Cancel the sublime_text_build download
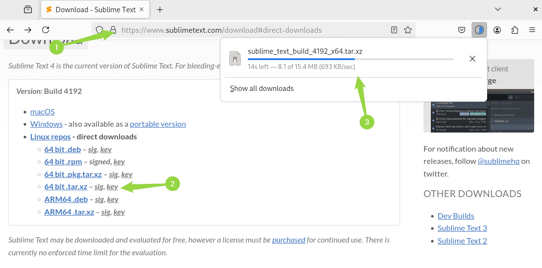Image resolution: width=542 pixels, height=268 pixels. pyautogui.click(x=472, y=59)
